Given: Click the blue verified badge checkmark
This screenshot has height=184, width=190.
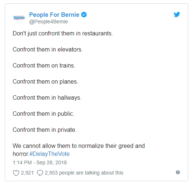Looking at the screenshot, I should 84,15.
